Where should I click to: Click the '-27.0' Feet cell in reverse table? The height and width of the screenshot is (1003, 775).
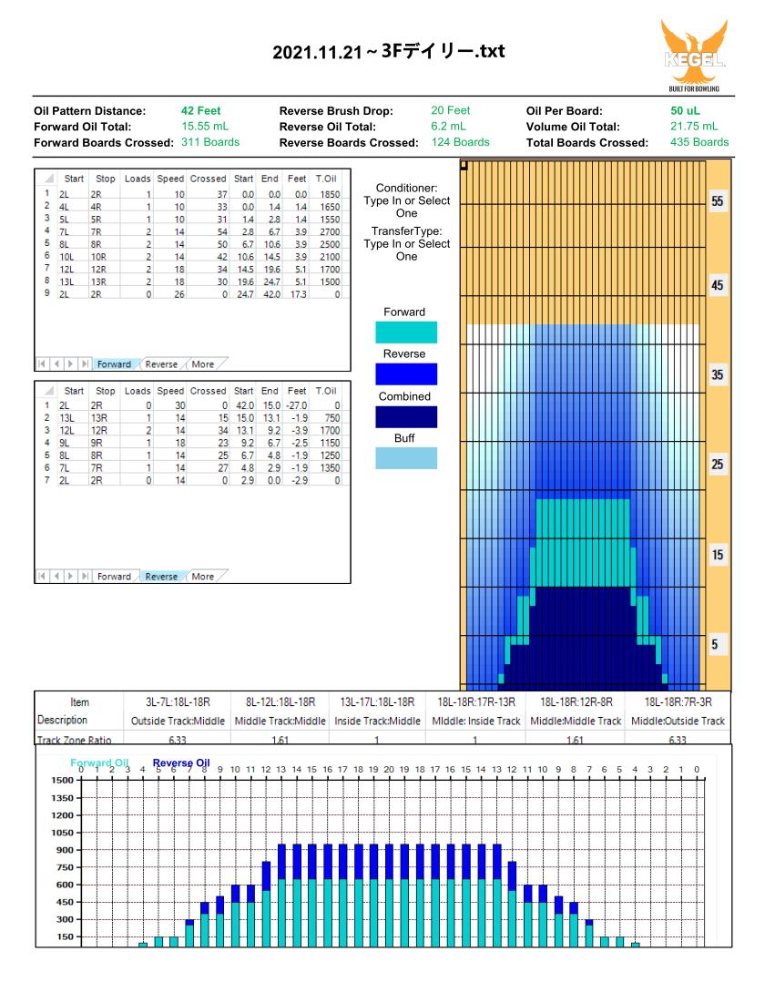tap(296, 405)
